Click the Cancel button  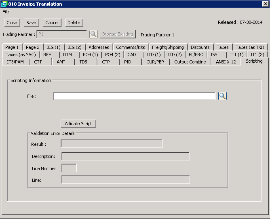(52, 23)
